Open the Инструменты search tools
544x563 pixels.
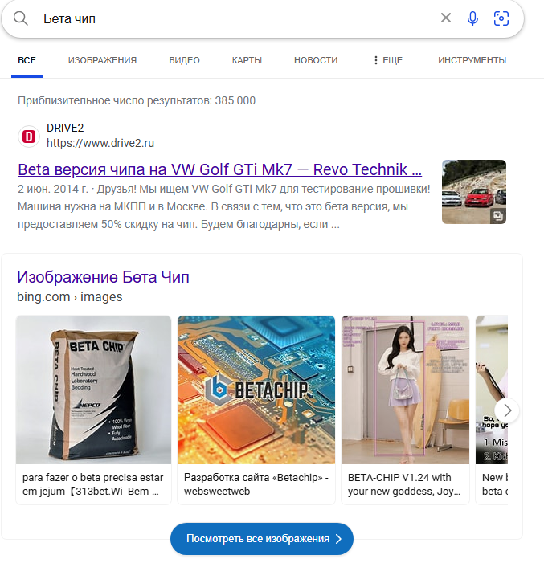(472, 60)
